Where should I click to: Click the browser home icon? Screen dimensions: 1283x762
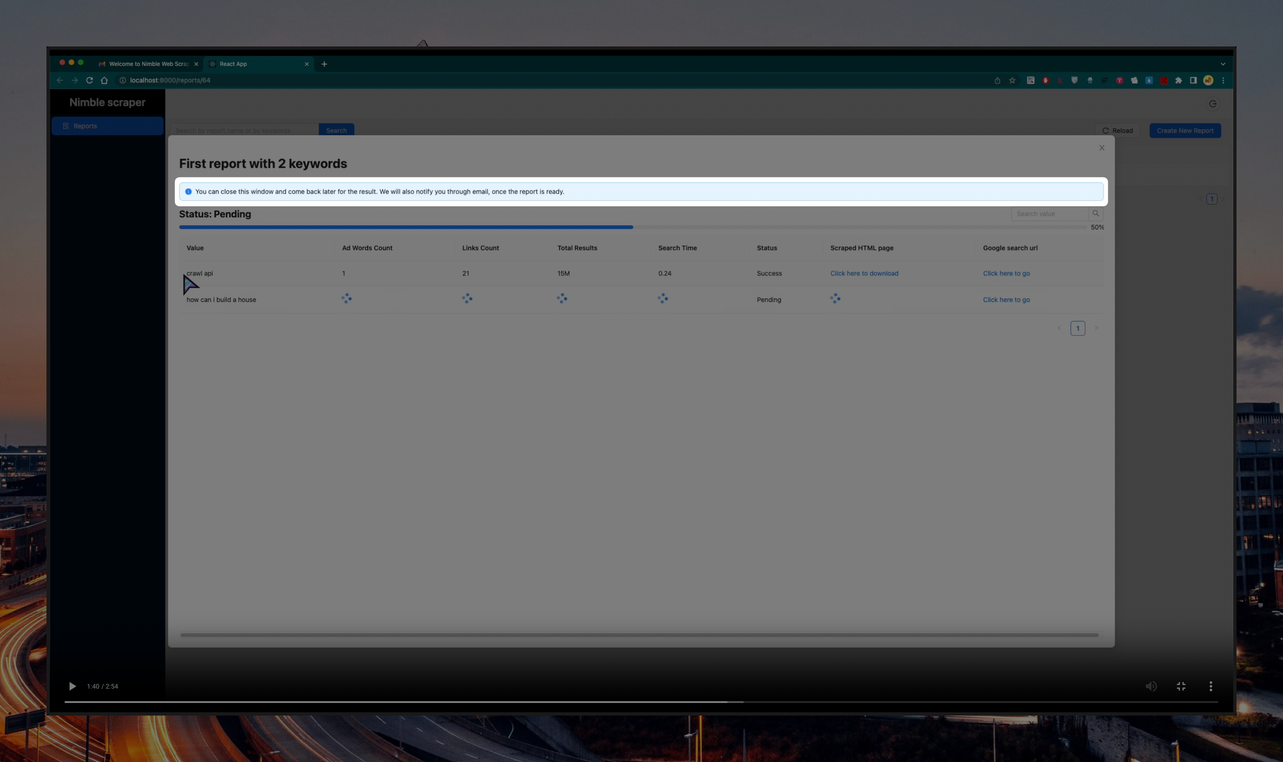[x=104, y=80]
